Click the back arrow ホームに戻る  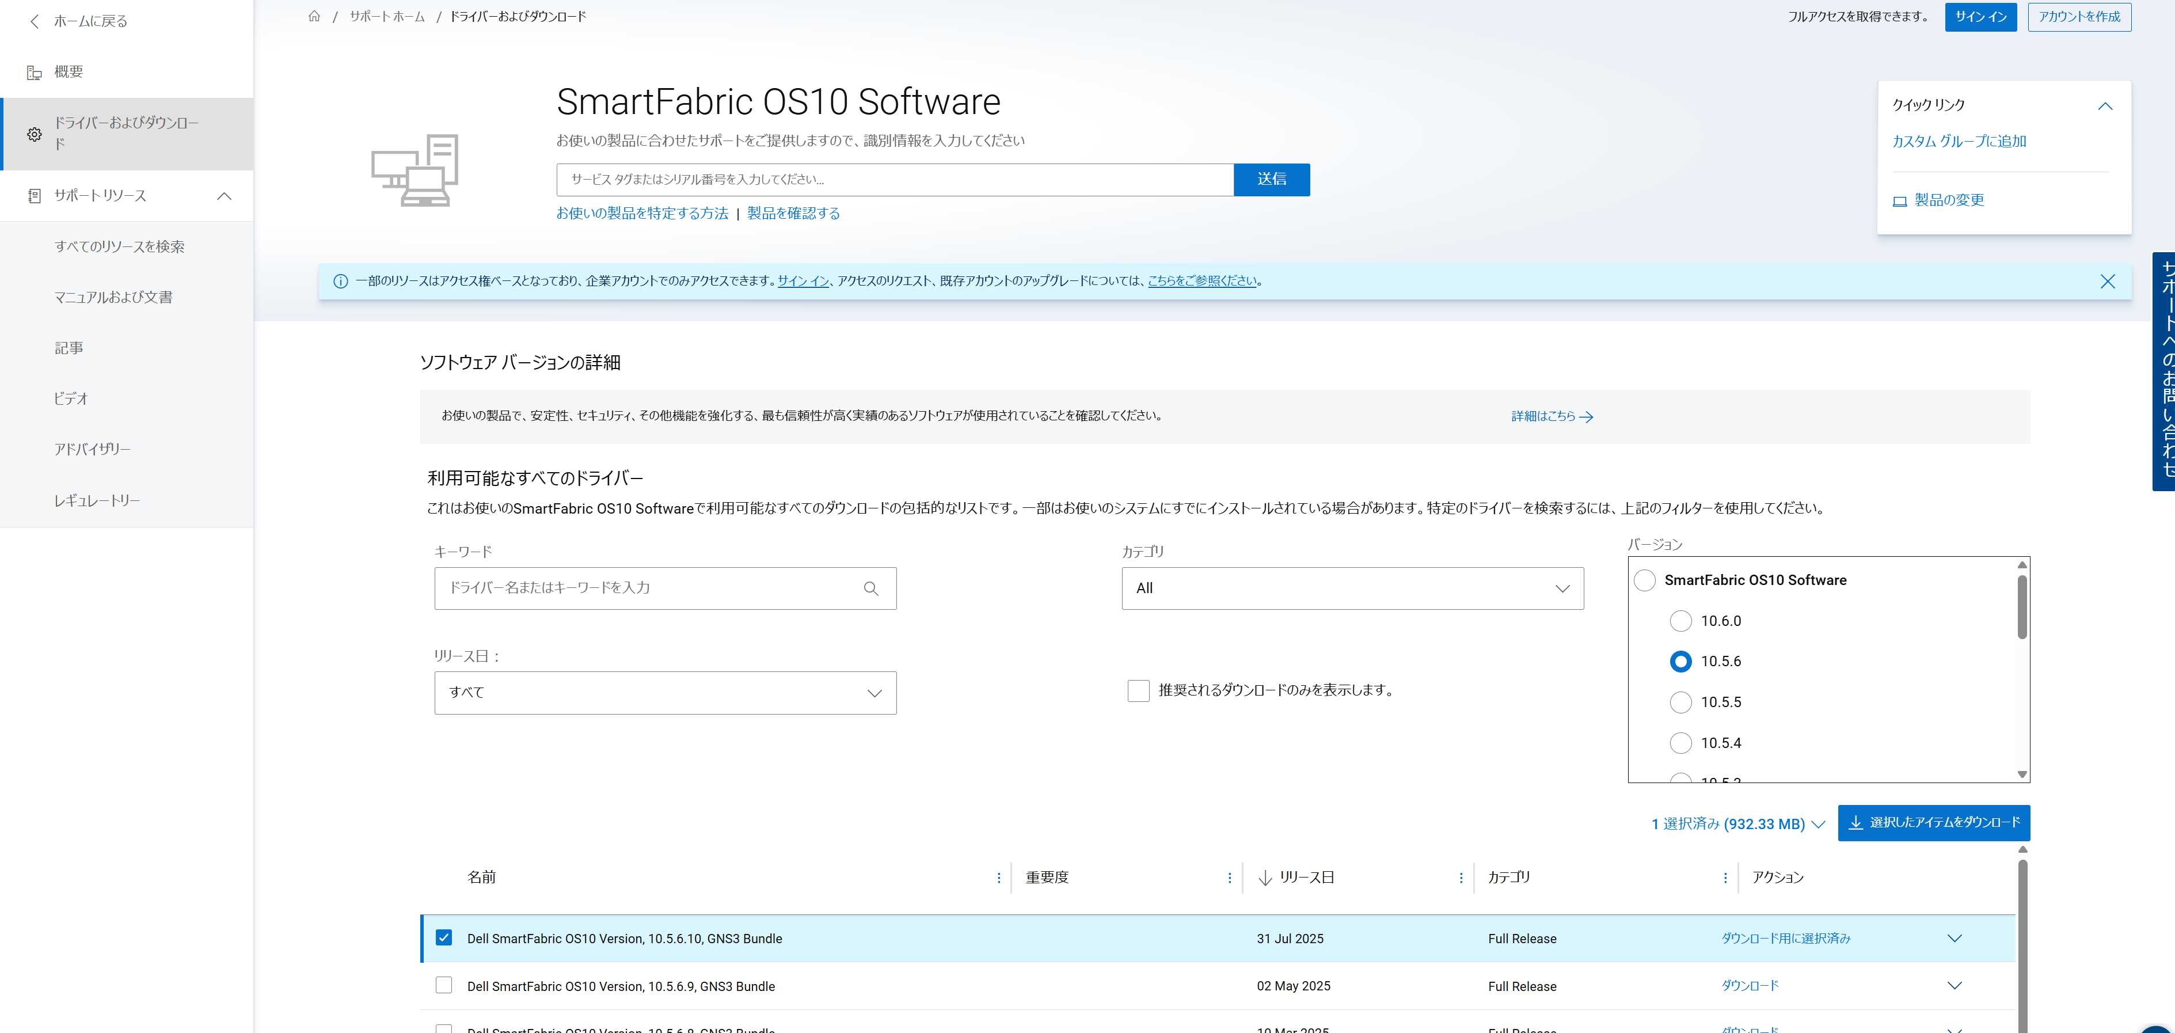pos(35,21)
